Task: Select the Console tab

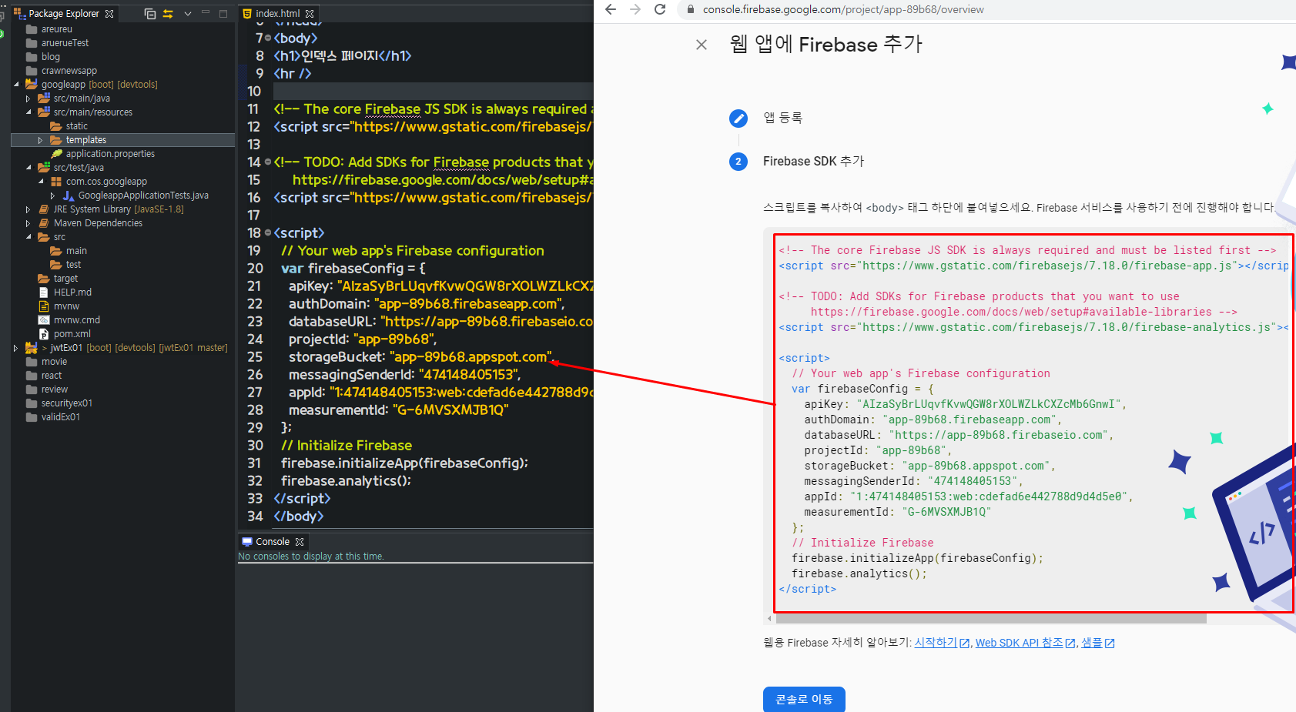Action: coord(273,542)
